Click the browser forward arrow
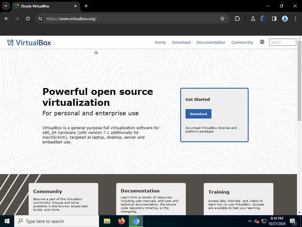The height and width of the screenshot is (227, 302). point(17,19)
